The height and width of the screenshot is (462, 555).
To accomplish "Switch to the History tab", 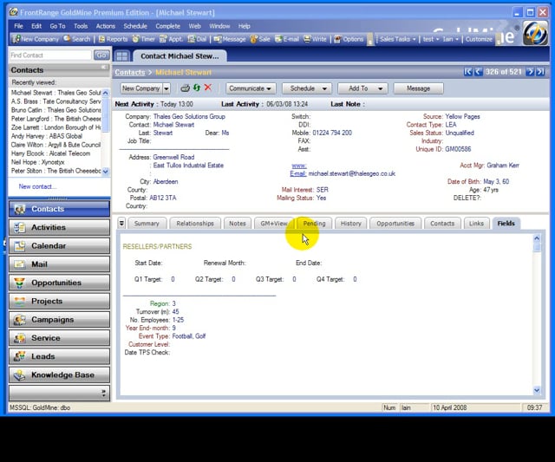I will tap(350, 224).
